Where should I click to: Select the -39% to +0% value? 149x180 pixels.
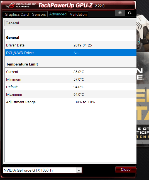coord(84,102)
